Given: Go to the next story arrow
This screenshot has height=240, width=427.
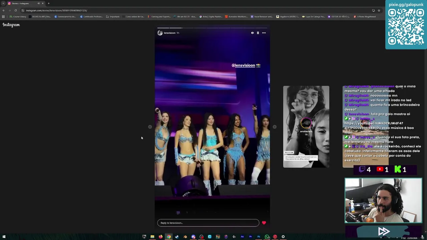Looking at the screenshot, I should tap(275, 127).
